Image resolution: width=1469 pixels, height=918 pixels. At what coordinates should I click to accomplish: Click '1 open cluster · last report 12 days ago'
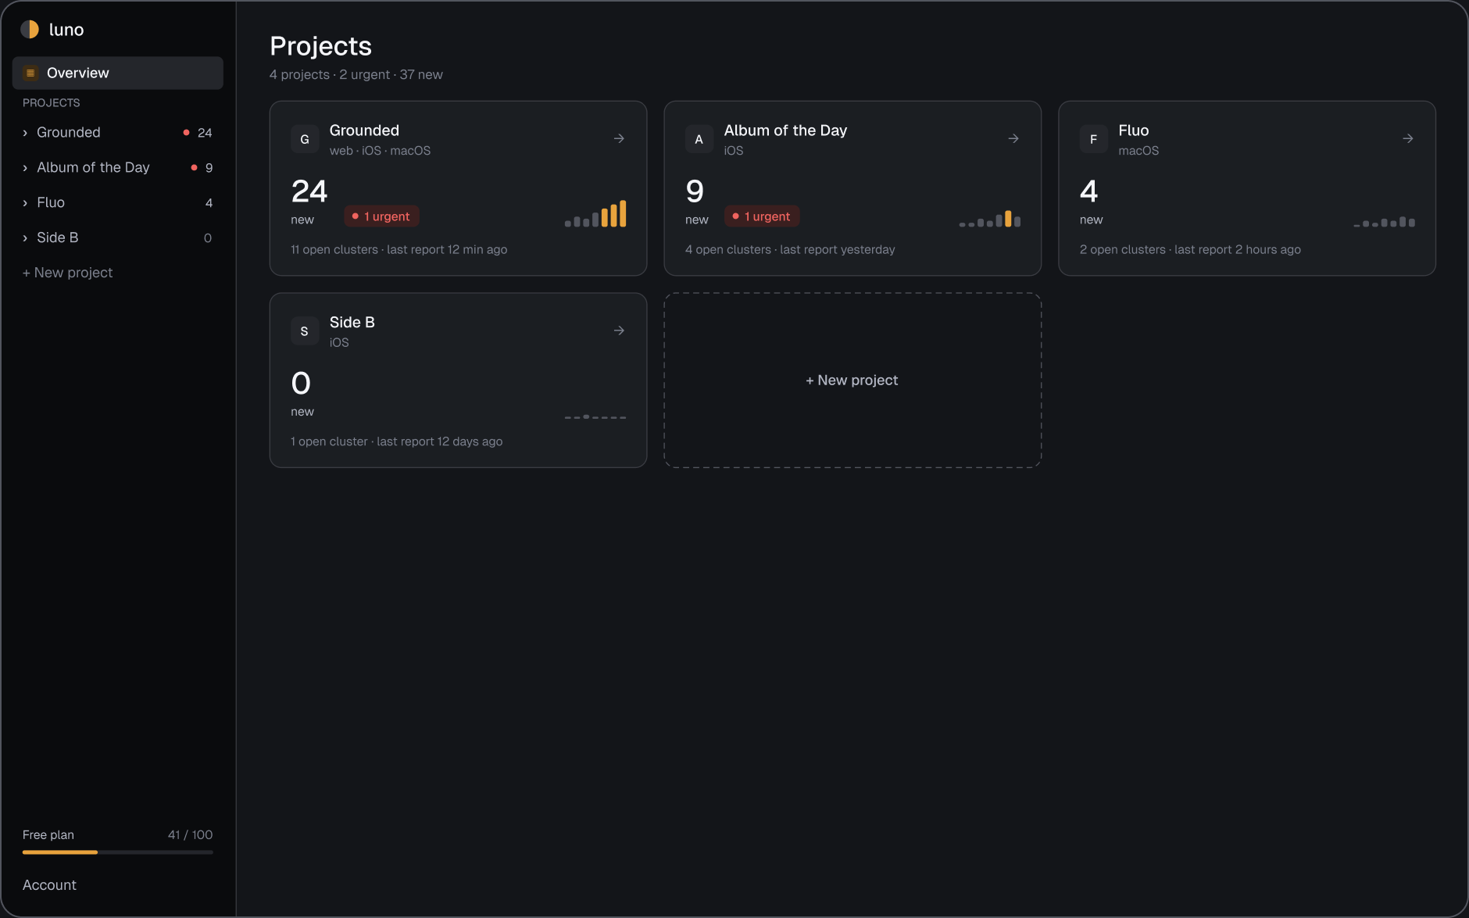point(397,441)
